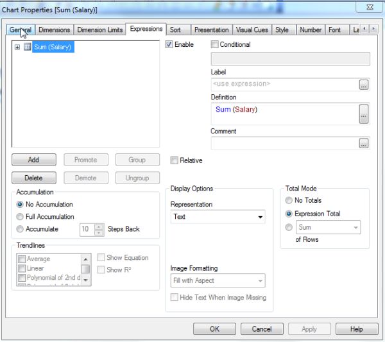
Task: Click the Steps Back number field
Action: click(x=87, y=230)
